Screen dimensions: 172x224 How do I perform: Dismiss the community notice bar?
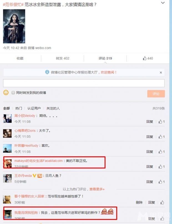tap(161, 73)
